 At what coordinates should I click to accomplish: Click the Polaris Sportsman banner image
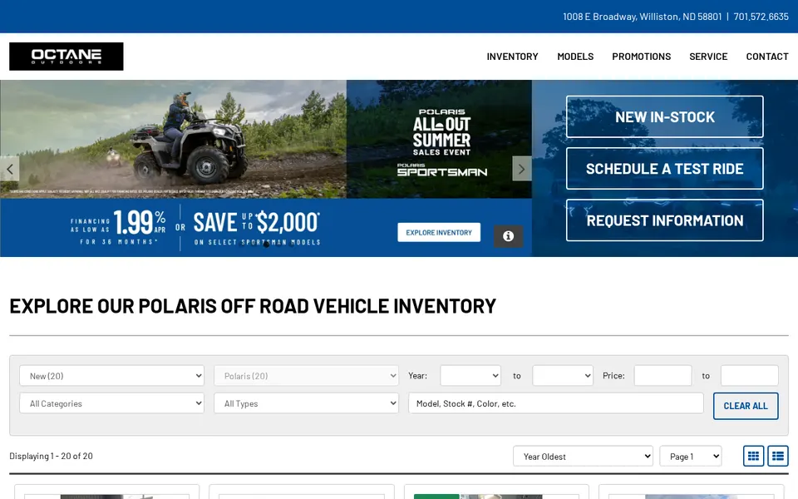[266, 168]
